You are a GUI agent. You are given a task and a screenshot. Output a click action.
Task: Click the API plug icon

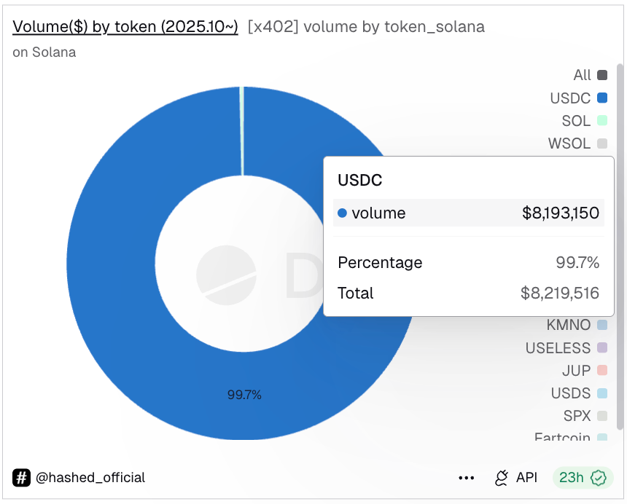(502, 478)
